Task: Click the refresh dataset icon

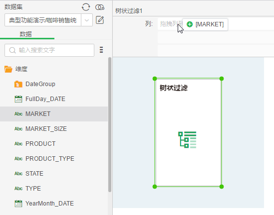Action: [86, 7]
